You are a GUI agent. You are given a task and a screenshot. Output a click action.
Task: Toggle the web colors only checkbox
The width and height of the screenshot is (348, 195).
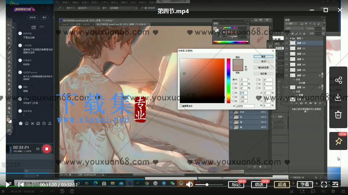(x=181, y=106)
